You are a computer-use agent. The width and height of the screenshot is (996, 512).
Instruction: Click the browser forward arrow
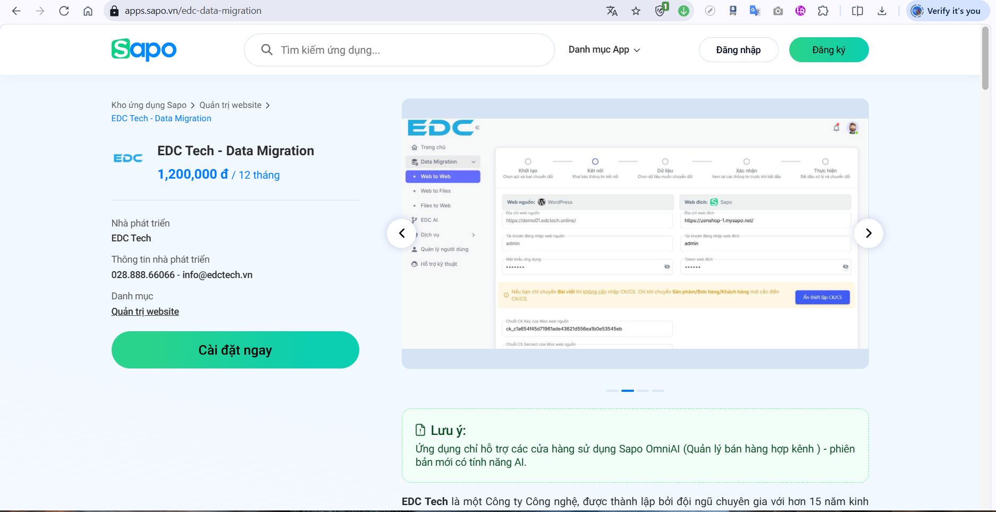40,11
